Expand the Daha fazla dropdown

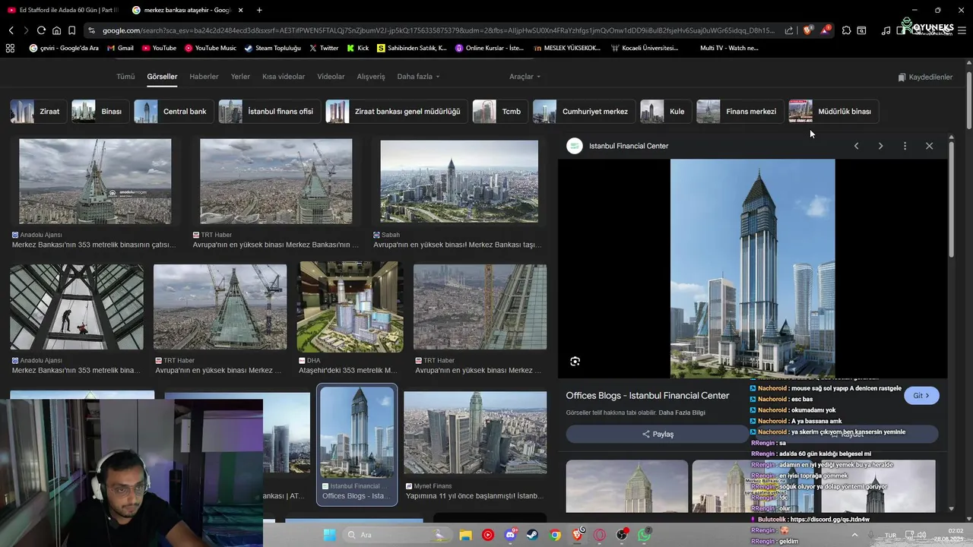pyautogui.click(x=418, y=77)
